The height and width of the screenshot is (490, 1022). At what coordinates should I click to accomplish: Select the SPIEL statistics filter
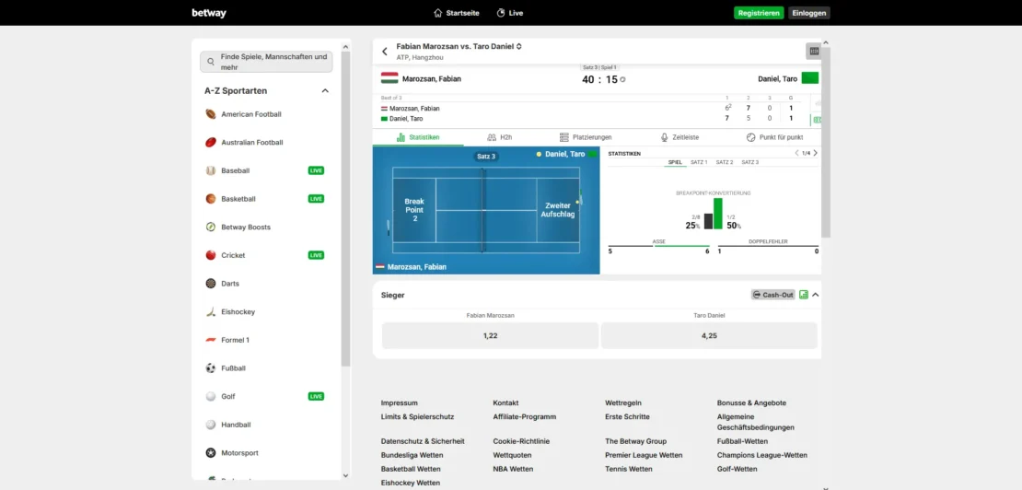(x=675, y=162)
